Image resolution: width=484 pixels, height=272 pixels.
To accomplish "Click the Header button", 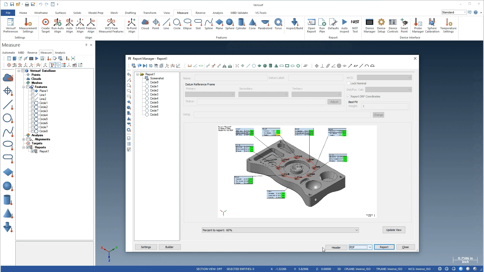I will coord(336,248).
